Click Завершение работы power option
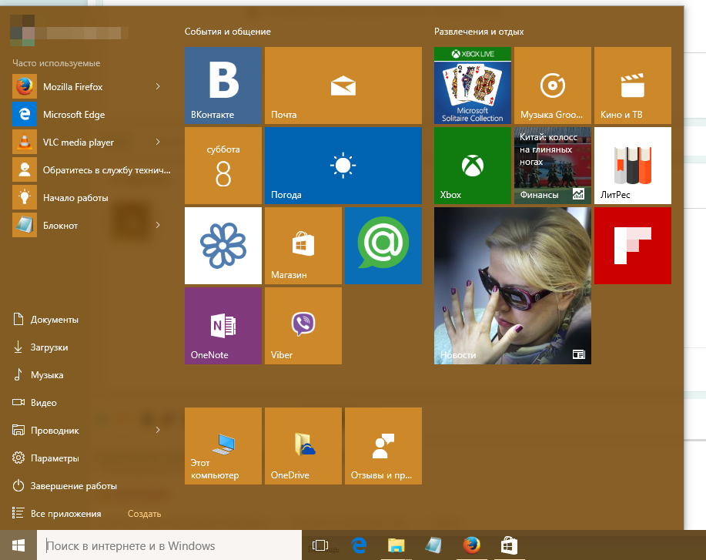The image size is (706, 560). tap(73, 486)
